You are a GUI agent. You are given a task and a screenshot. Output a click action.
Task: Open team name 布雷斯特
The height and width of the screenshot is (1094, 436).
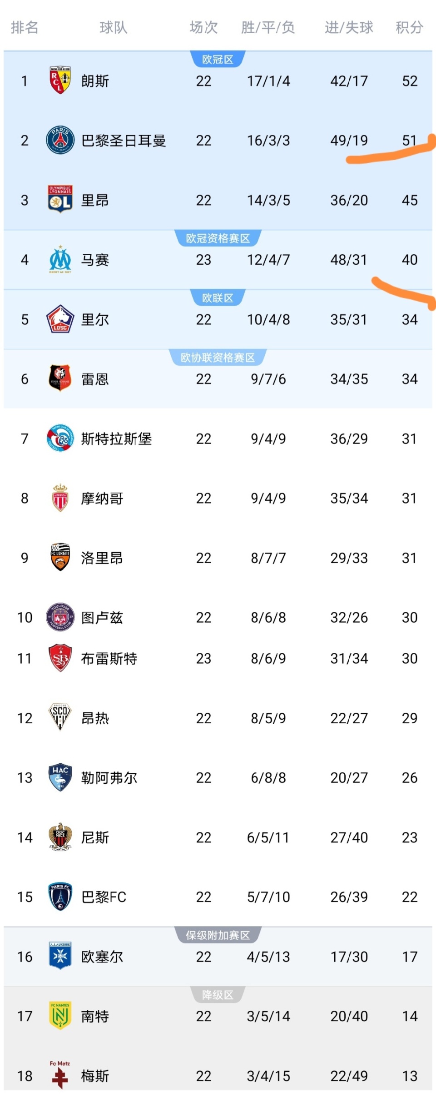coord(109,659)
